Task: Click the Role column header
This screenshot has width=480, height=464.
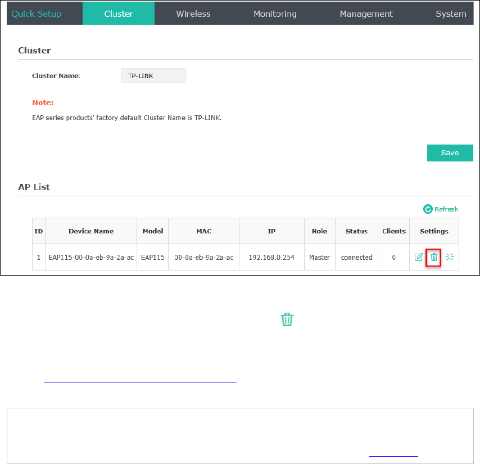Action: coord(320,231)
